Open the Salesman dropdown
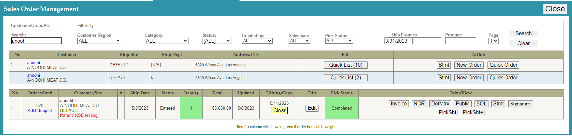Viewport: 572px width, 136px height. click(299, 41)
